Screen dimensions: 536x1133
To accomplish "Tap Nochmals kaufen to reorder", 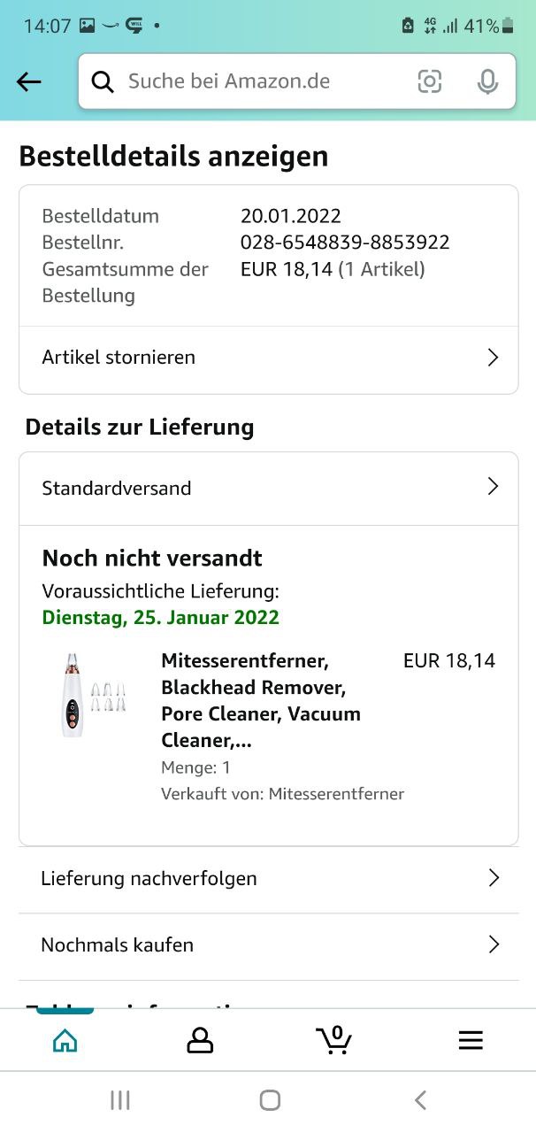I will pos(118,945).
